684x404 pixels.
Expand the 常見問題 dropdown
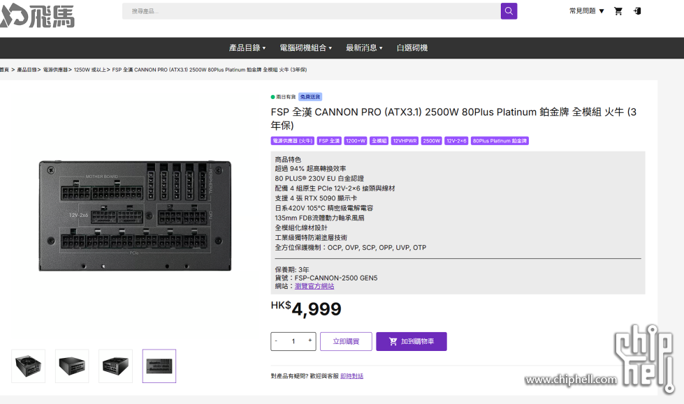(586, 11)
